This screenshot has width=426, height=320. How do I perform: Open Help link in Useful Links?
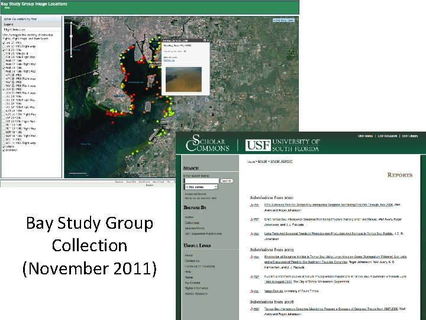pyautogui.click(x=188, y=271)
